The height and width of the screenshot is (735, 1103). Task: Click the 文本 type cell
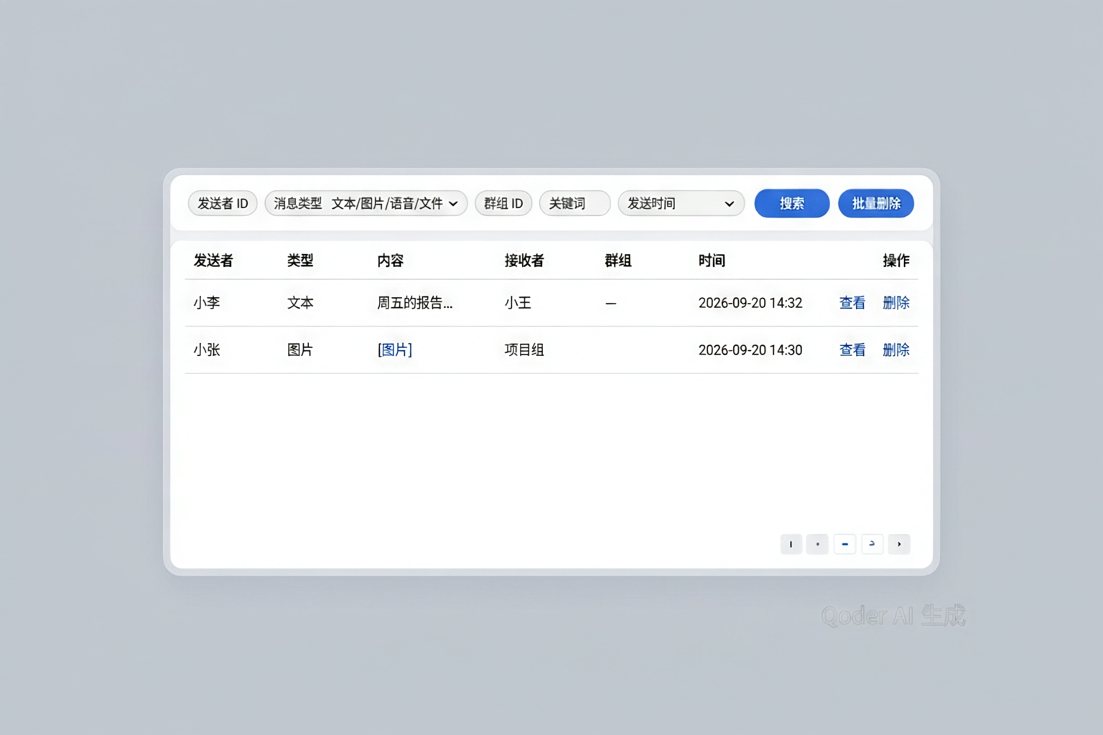tap(300, 303)
